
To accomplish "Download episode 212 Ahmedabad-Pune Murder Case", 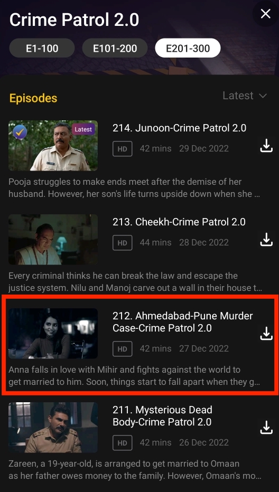I will click(266, 333).
